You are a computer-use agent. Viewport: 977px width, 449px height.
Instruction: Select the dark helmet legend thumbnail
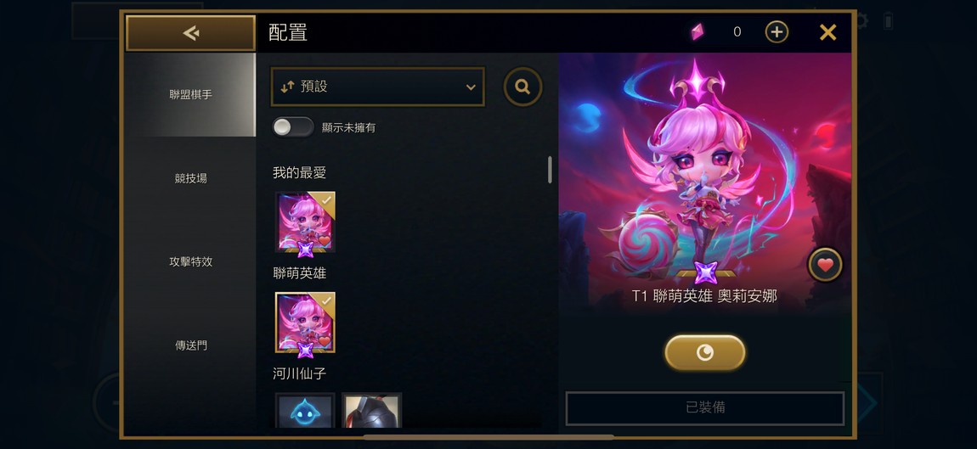(372, 410)
